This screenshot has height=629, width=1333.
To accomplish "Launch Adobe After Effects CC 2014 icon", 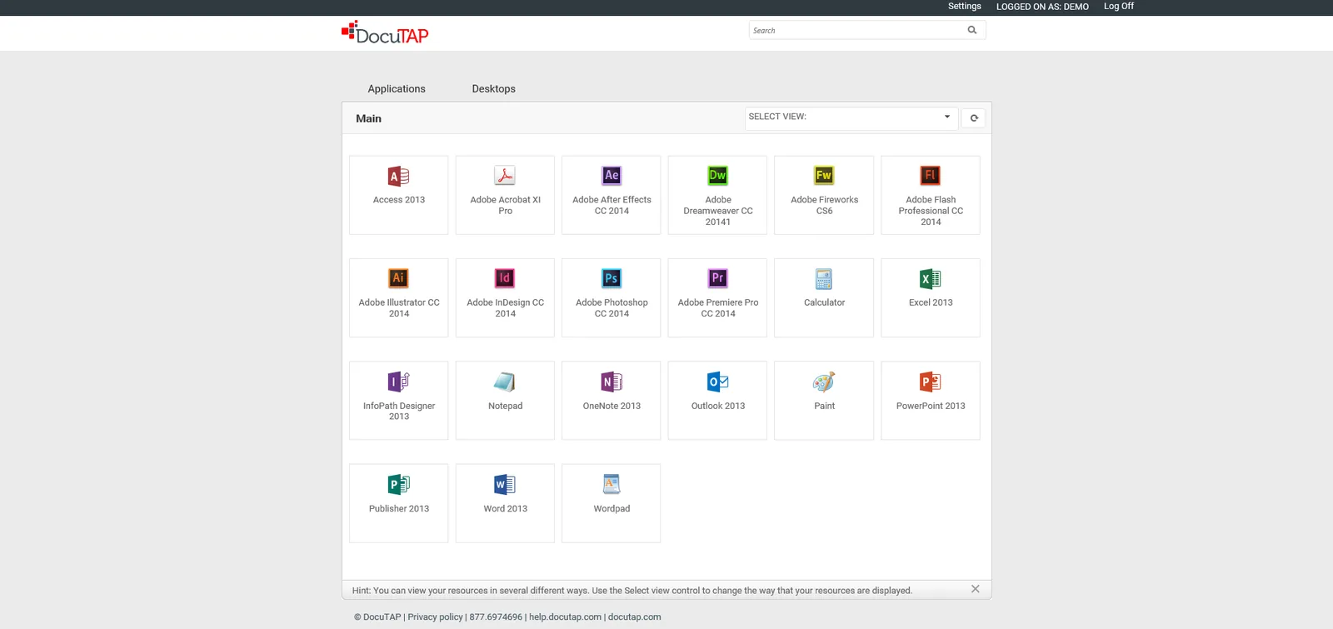I will pyautogui.click(x=612, y=176).
